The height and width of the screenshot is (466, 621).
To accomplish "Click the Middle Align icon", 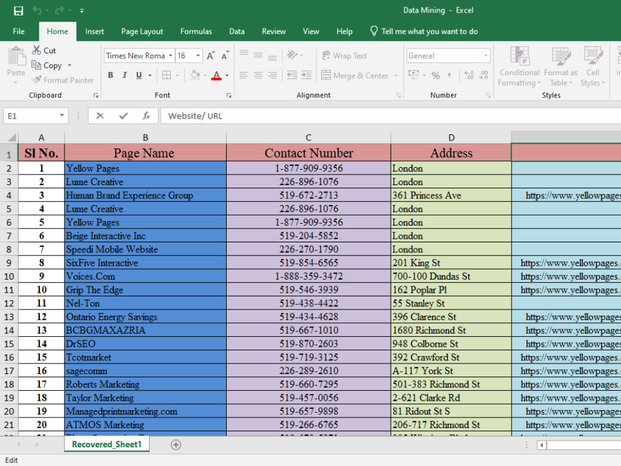I will click(258, 55).
